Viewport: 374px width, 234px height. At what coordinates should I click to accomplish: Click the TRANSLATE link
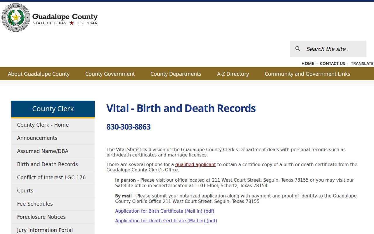(x=362, y=63)
